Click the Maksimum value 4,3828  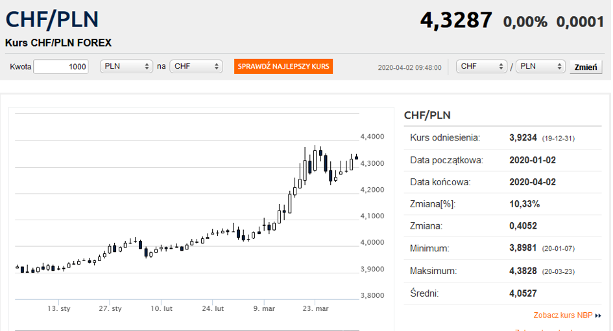point(523,271)
